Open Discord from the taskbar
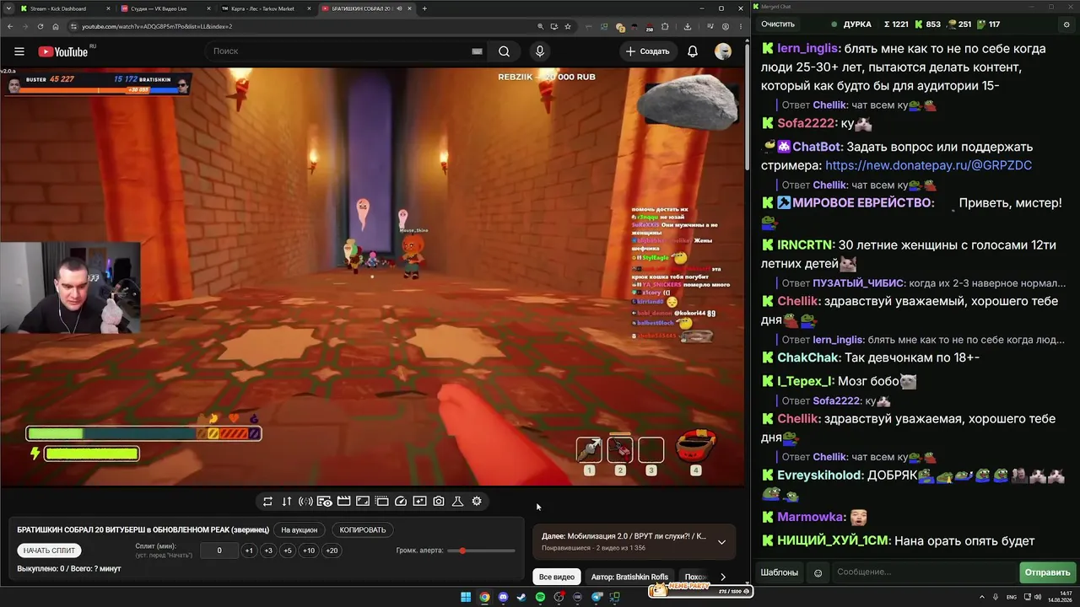The height and width of the screenshot is (607, 1080). 503,598
